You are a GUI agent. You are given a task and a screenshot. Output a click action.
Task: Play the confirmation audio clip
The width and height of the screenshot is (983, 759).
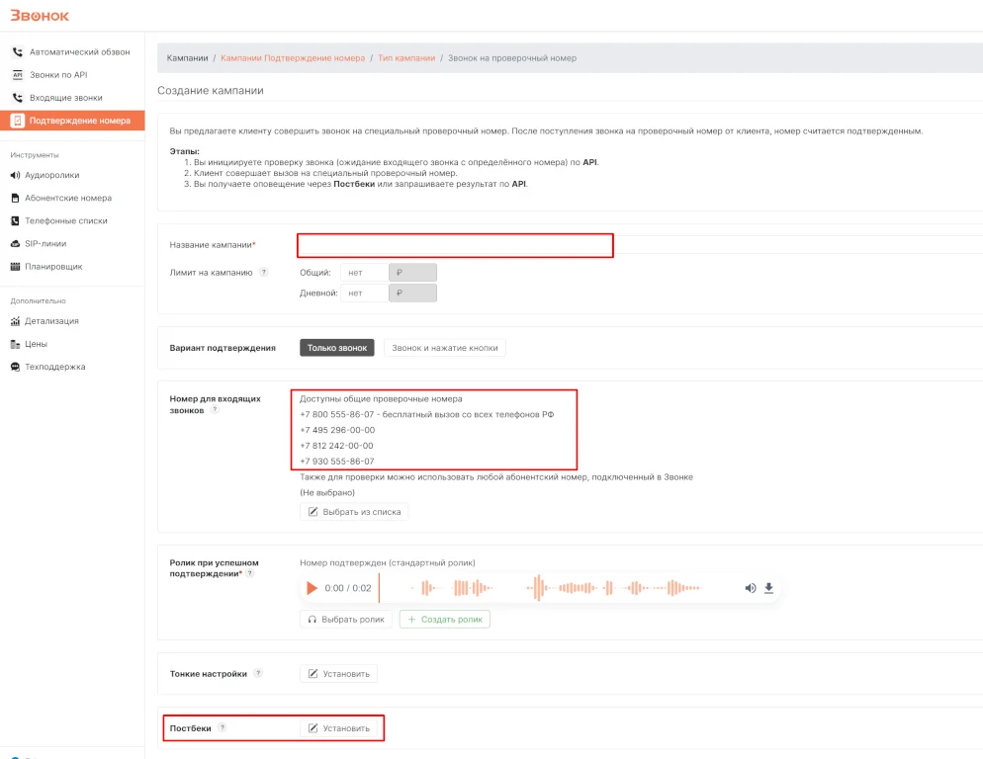313,588
